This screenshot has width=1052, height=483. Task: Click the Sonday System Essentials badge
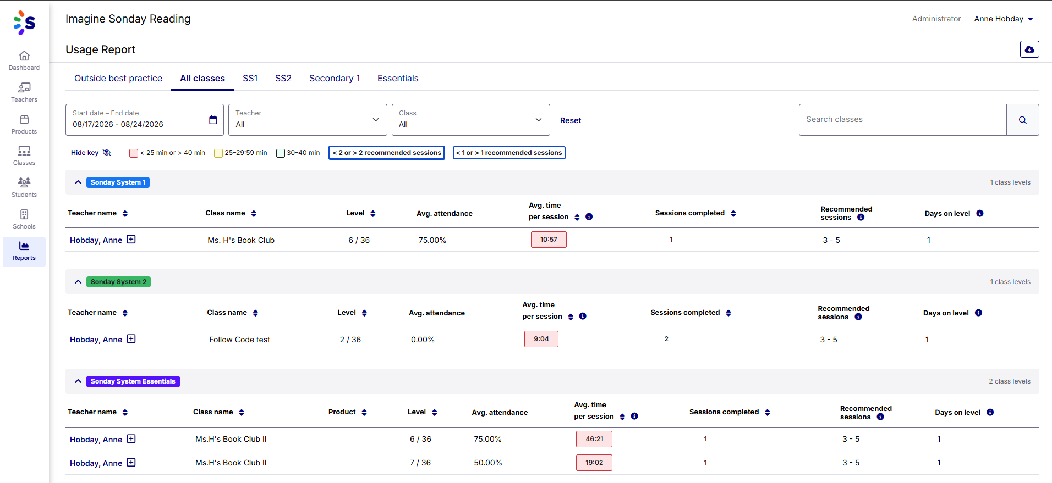click(133, 381)
